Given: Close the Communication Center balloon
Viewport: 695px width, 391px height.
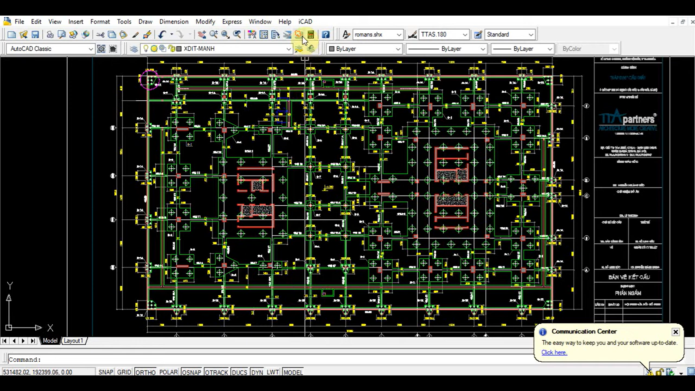Looking at the screenshot, I should (675, 332).
